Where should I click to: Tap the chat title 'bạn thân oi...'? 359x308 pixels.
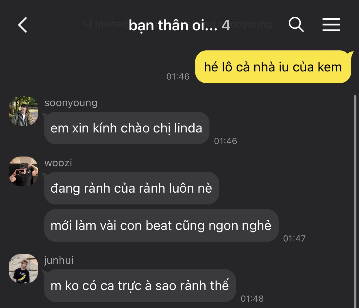(173, 25)
